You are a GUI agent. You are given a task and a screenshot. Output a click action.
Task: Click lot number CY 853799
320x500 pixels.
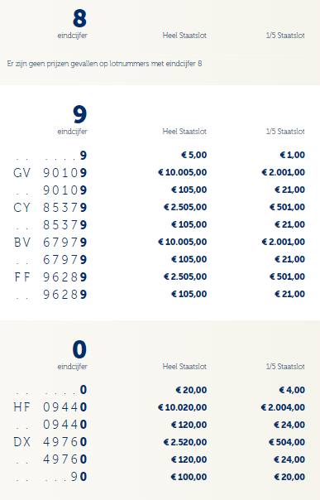pyautogui.click(x=50, y=208)
